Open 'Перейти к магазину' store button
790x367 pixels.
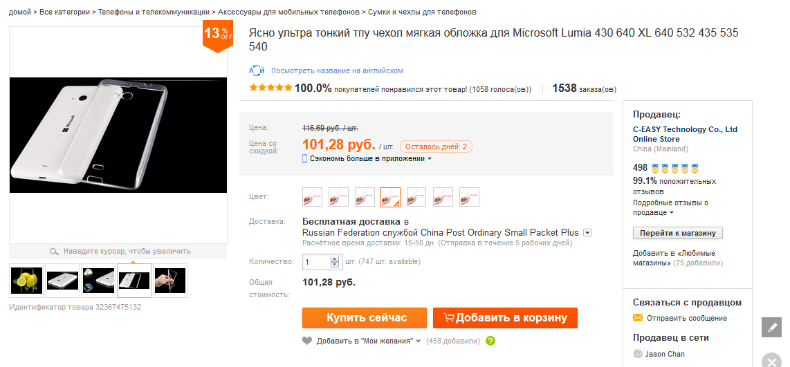coord(678,233)
